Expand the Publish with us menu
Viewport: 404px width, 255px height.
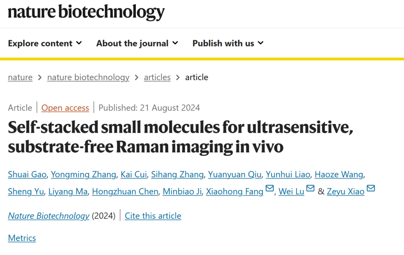click(x=228, y=43)
